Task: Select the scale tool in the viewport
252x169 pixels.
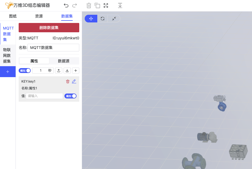Action: point(114,19)
